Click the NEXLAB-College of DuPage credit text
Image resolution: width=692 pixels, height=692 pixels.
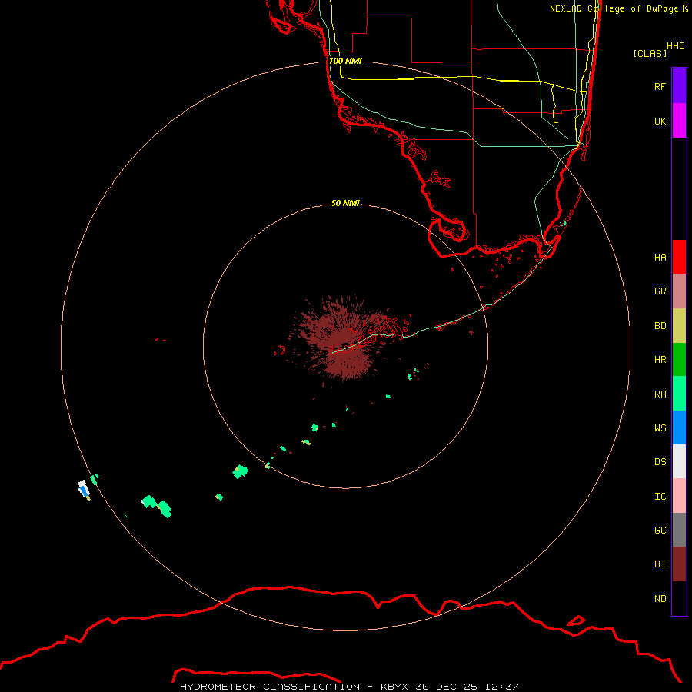(x=614, y=8)
